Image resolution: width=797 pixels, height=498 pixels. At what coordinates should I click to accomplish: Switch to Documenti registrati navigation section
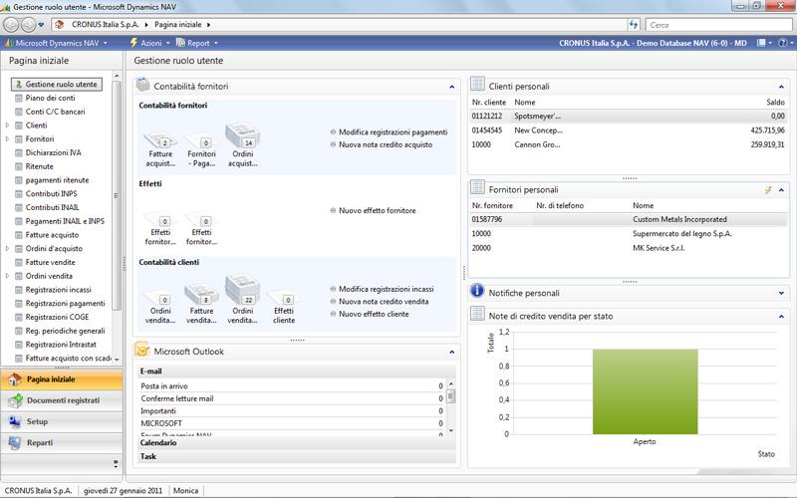tap(62, 399)
